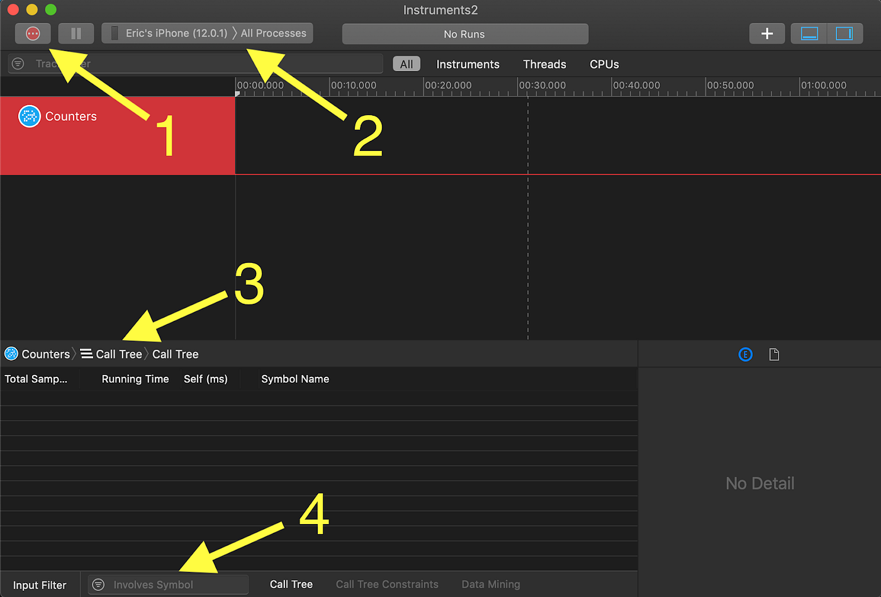Toggle the bottom detail pane visibility

click(809, 33)
